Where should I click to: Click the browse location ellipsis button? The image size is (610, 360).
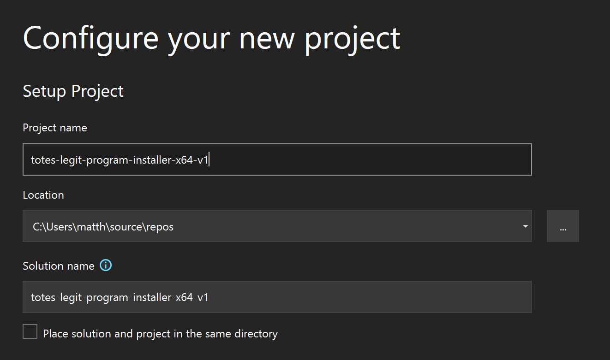(x=562, y=226)
